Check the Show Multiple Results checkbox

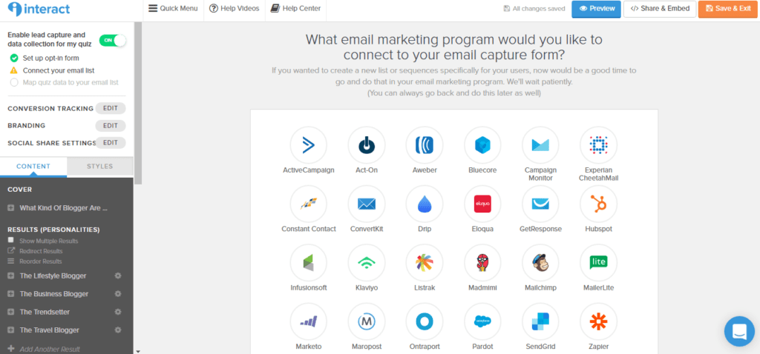tap(11, 241)
